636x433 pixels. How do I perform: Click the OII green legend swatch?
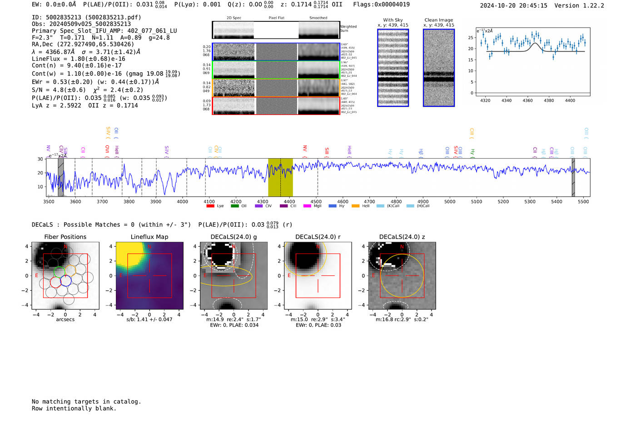(234, 206)
